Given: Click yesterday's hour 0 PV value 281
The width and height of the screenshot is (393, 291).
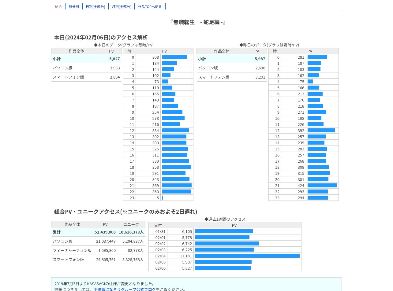Looking at the screenshot, I should [301, 57].
